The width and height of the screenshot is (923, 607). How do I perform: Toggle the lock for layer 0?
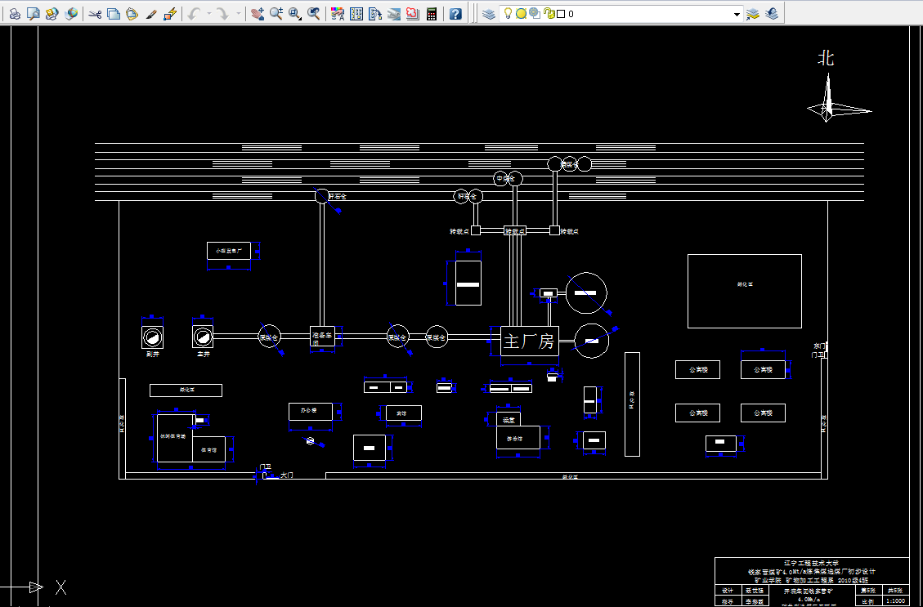tap(549, 14)
